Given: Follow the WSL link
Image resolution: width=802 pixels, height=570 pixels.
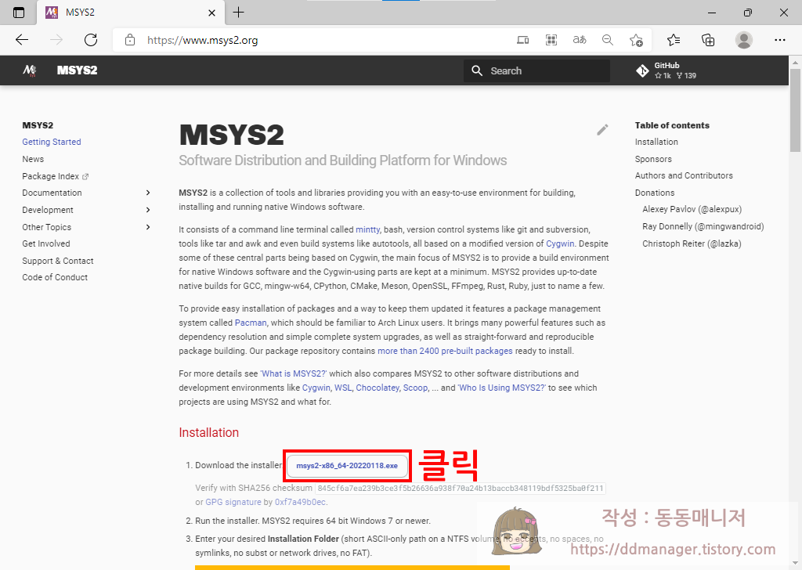Looking at the screenshot, I should 343,388.
